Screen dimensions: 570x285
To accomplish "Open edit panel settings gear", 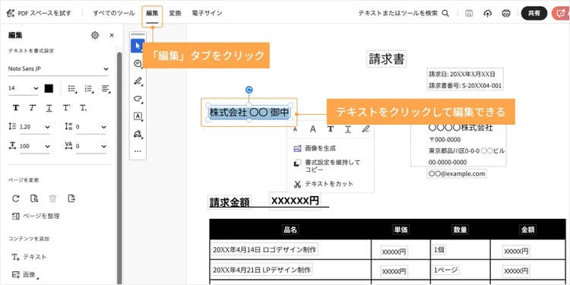I will (95, 35).
